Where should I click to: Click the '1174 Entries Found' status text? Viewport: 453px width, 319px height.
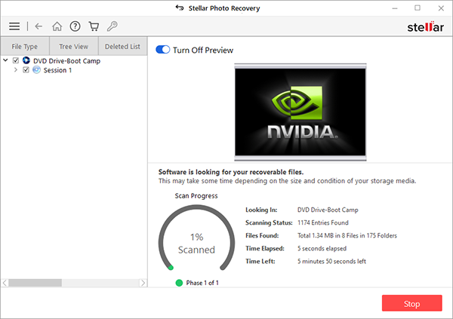pyautogui.click(x=323, y=222)
